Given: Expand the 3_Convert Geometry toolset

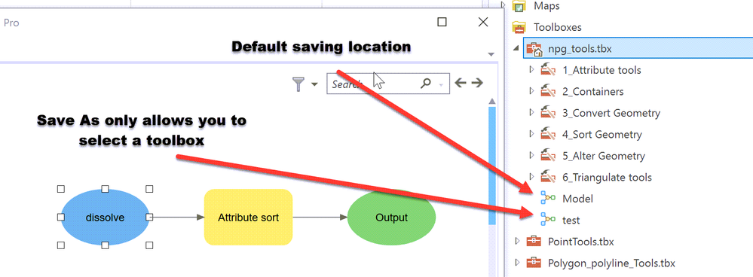Looking at the screenshot, I should (x=531, y=113).
